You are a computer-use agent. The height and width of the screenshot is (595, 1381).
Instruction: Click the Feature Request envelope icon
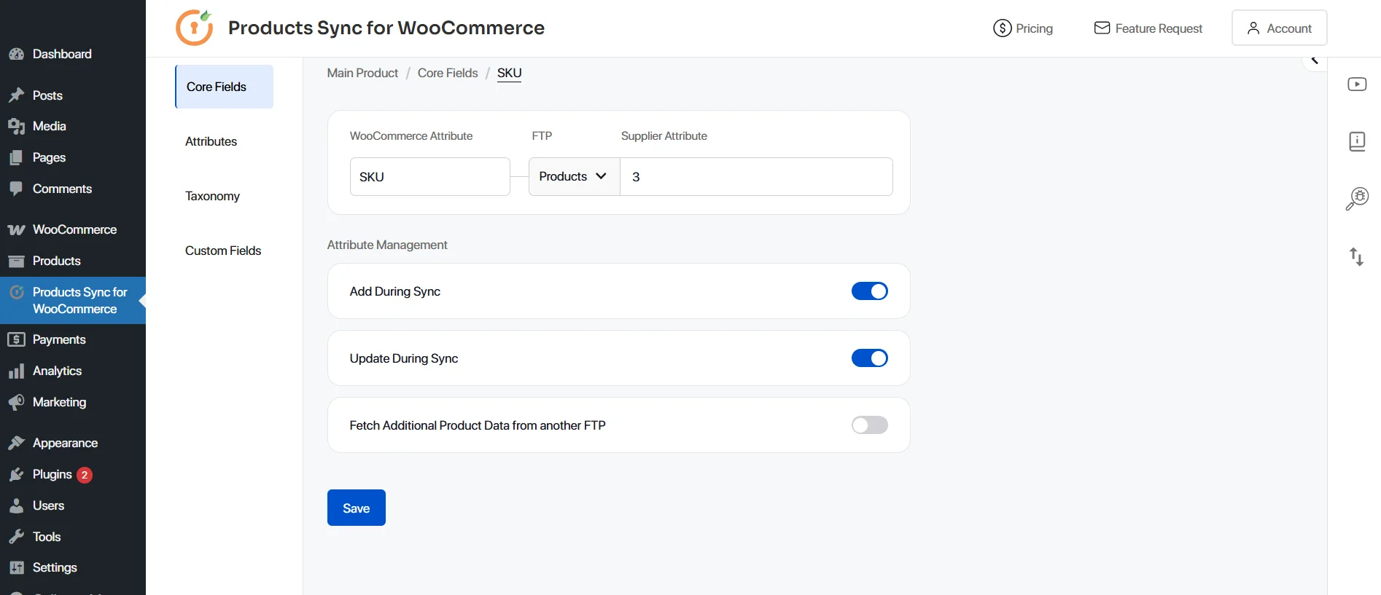click(x=1102, y=28)
